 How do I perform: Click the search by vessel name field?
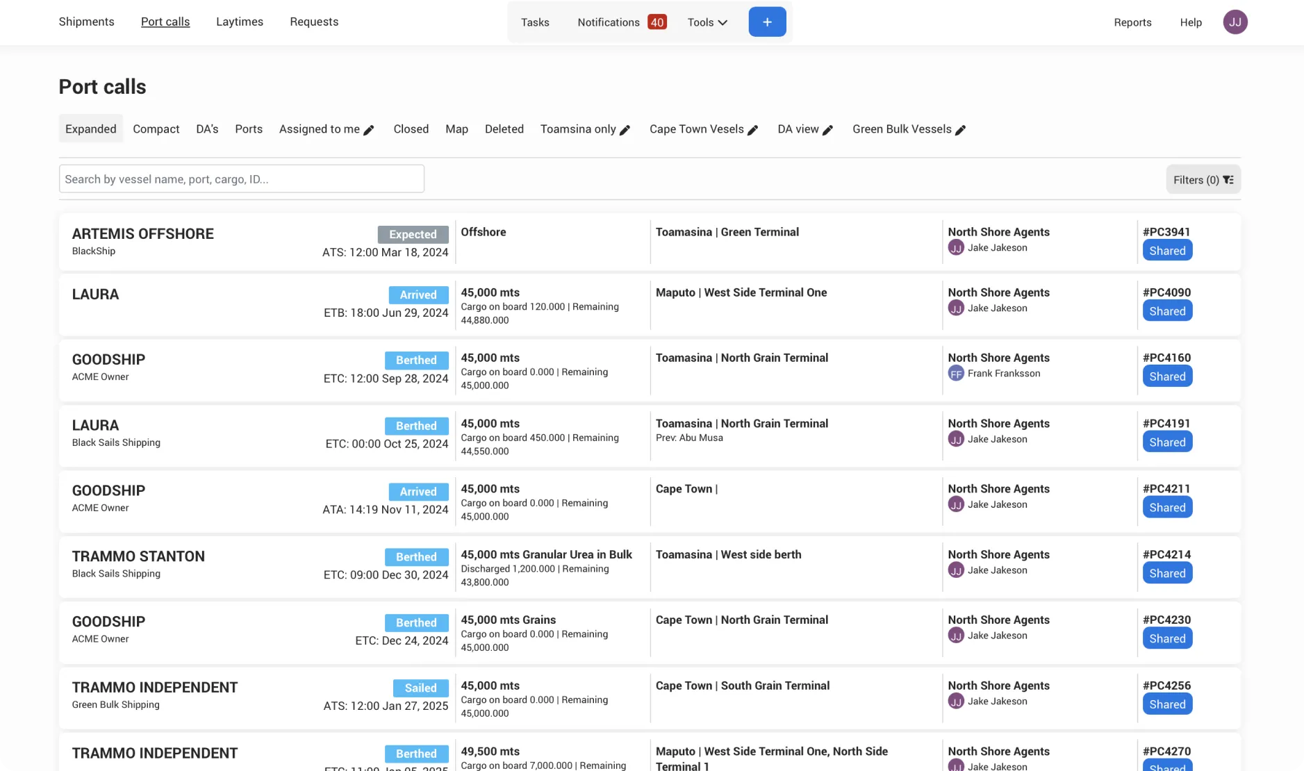(x=242, y=179)
